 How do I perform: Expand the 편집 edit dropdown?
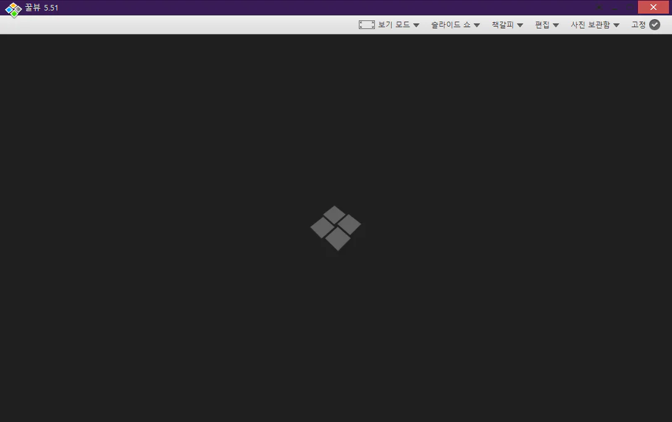[547, 25]
